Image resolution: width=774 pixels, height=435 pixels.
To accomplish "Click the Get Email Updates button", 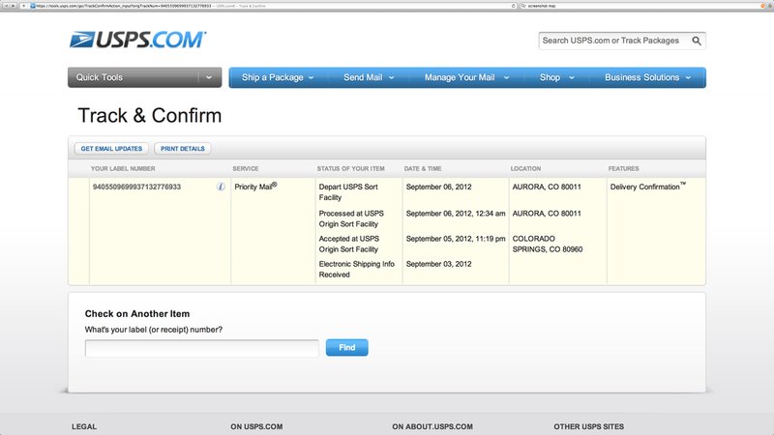I will (111, 149).
